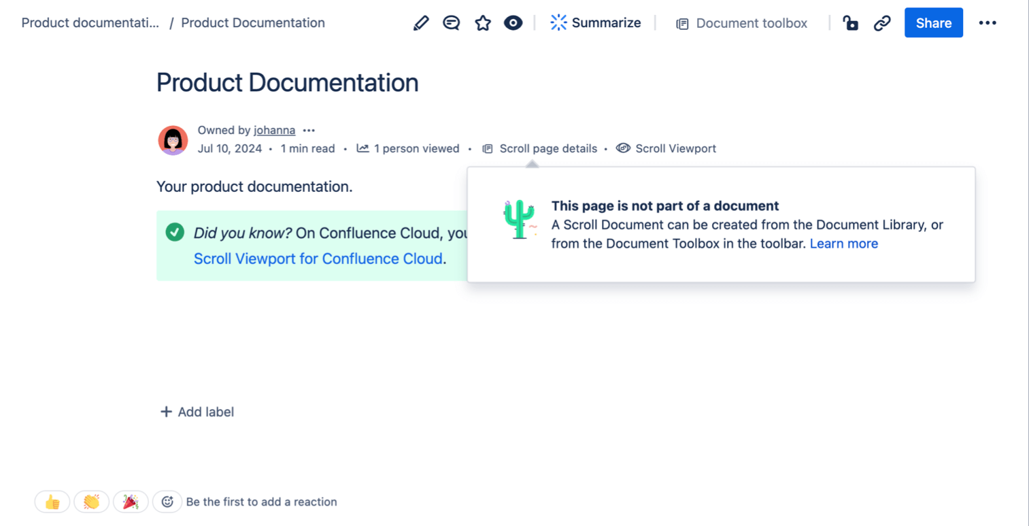Open owner options ellipsis next to johanna
This screenshot has width=1029, height=526.
click(309, 131)
